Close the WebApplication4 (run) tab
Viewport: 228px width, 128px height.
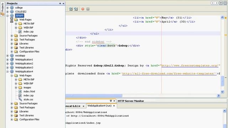(x=114, y=106)
